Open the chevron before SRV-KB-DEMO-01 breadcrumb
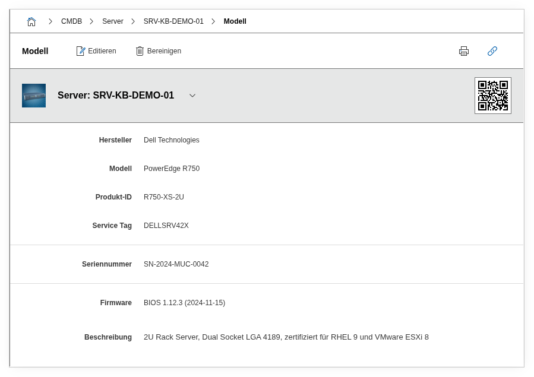The height and width of the screenshot is (377, 534). click(x=133, y=21)
